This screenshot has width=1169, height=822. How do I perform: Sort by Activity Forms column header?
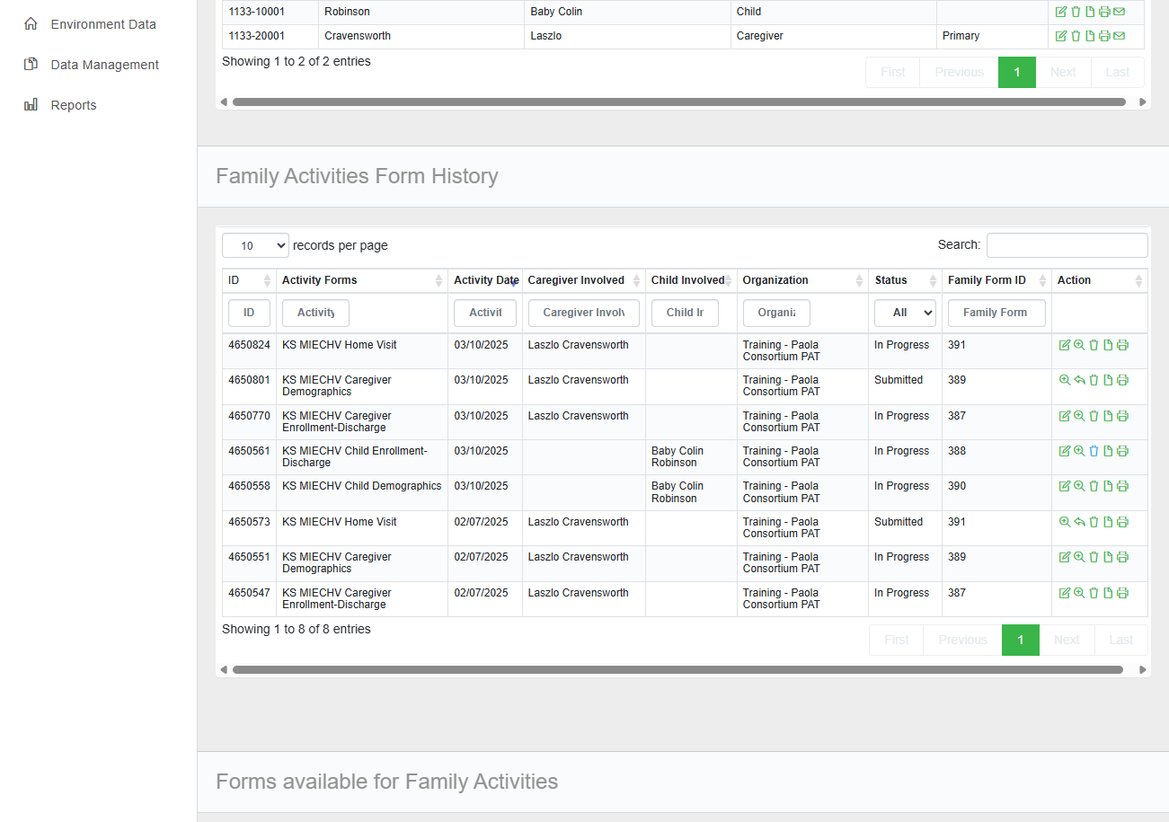tap(362, 280)
